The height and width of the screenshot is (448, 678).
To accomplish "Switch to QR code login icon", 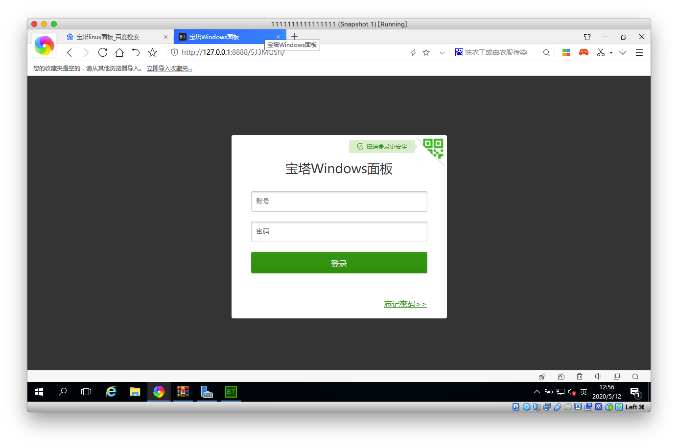I will (434, 148).
